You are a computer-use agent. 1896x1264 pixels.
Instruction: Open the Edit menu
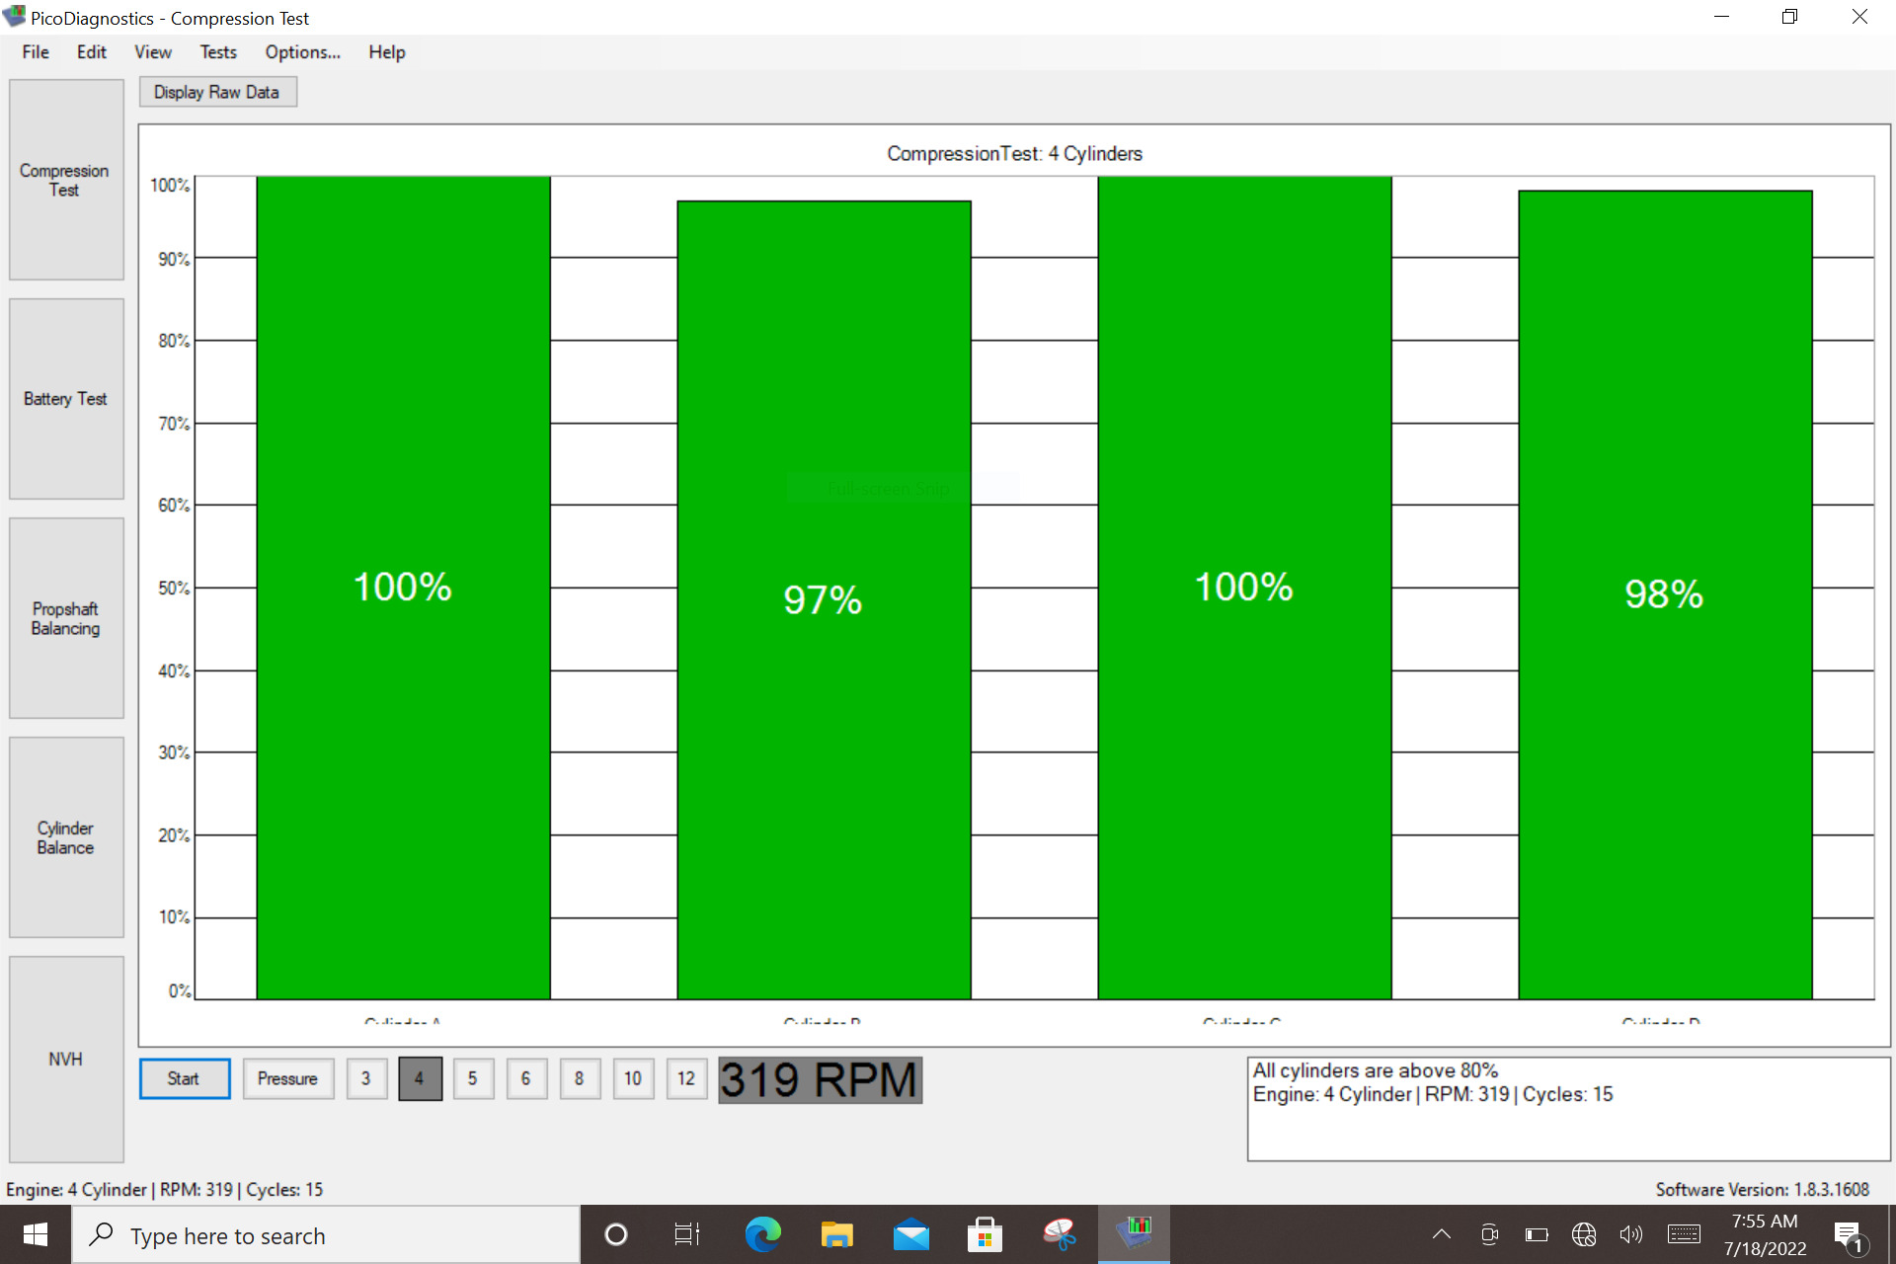(x=92, y=52)
